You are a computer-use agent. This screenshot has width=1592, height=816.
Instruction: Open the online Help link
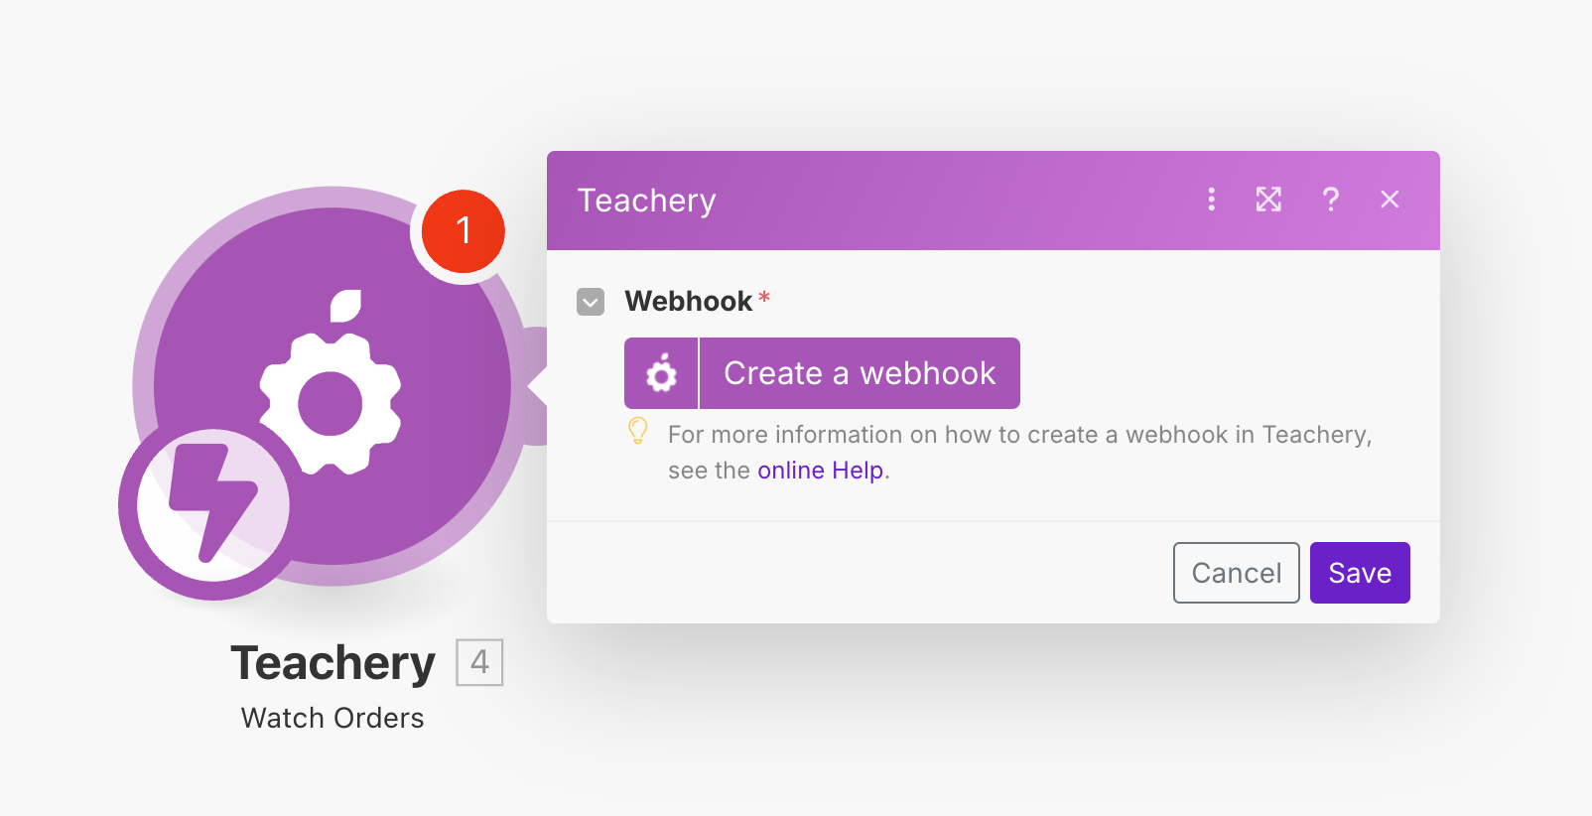[x=820, y=471]
